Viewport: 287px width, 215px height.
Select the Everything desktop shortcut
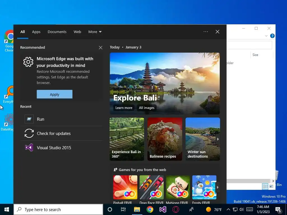tap(8, 95)
